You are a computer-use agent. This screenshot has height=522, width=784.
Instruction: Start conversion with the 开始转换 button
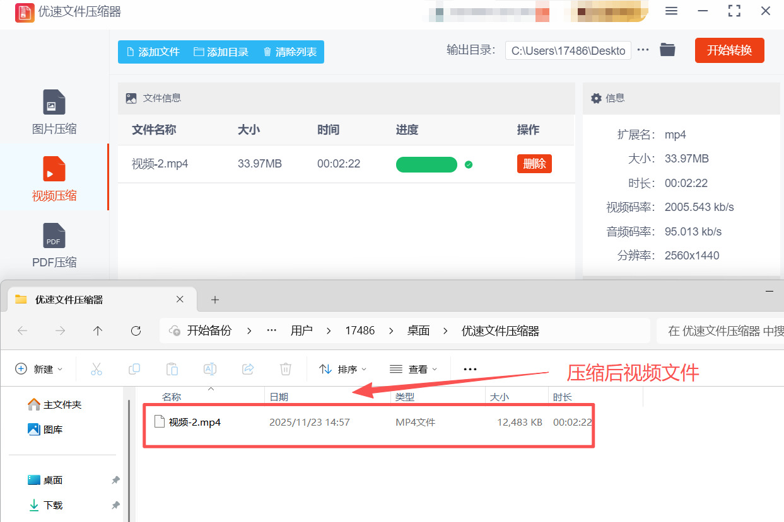tap(730, 50)
